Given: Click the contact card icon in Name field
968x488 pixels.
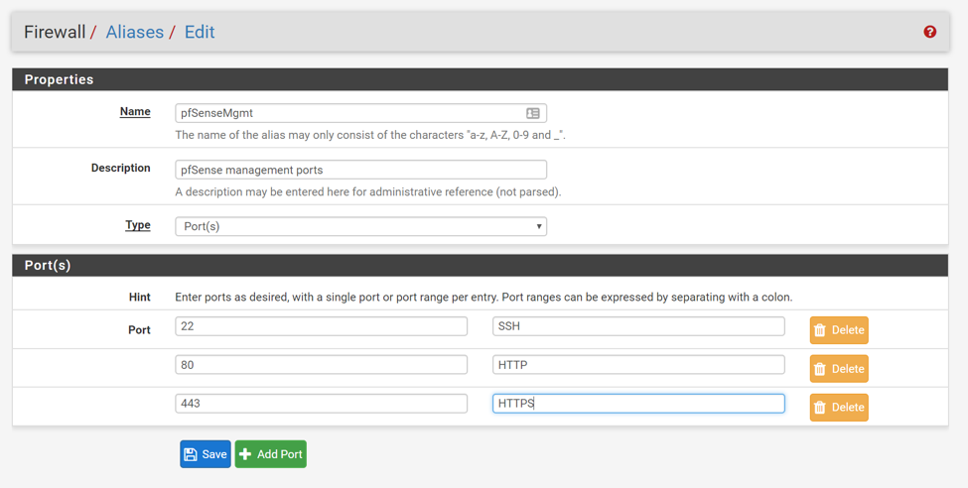Looking at the screenshot, I should click(533, 113).
